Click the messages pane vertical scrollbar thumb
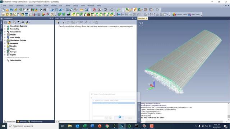Screen dimensions: 230x129 [x=229, y=116]
